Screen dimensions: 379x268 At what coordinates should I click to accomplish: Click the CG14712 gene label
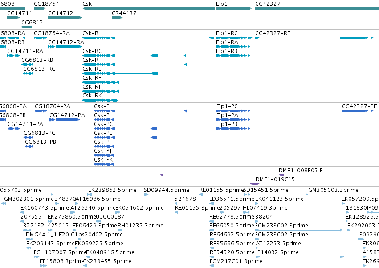click(x=61, y=13)
